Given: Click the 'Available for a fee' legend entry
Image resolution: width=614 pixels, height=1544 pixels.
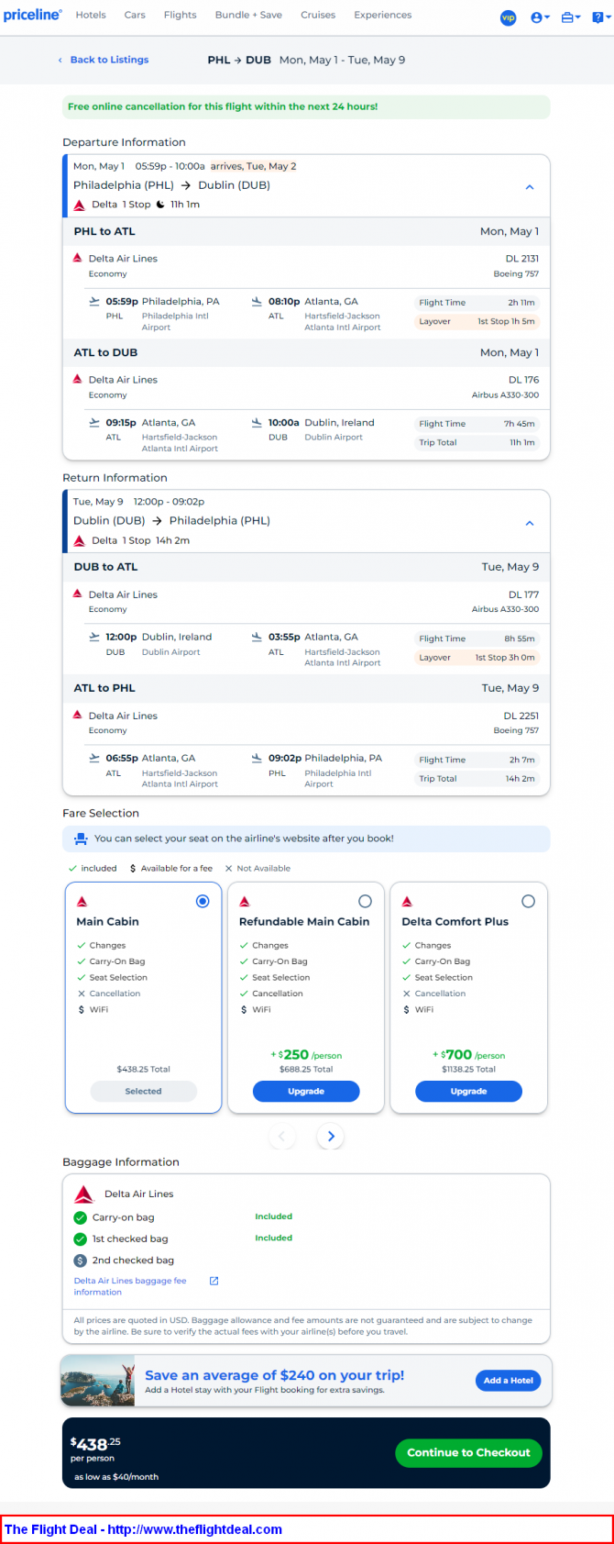Looking at the screenshot, I should coord(170,868).
